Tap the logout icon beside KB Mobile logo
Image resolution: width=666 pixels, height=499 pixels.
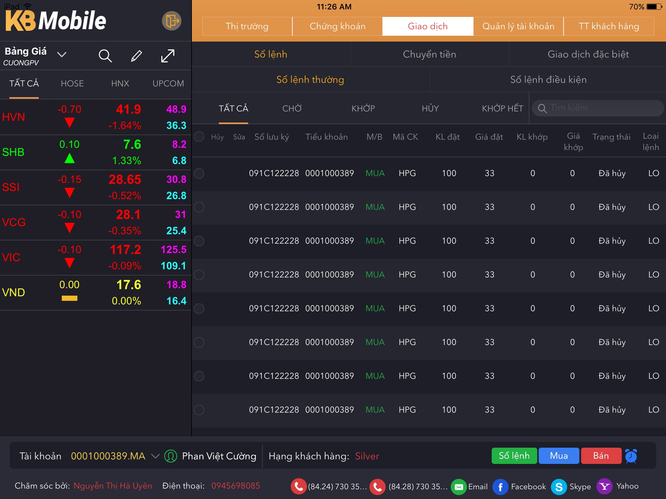(x=172, y=21)
